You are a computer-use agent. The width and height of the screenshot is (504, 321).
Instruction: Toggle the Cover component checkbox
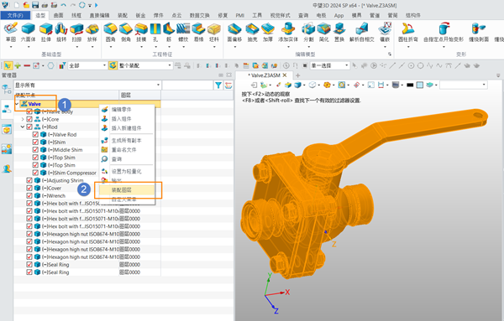point(29,188)
